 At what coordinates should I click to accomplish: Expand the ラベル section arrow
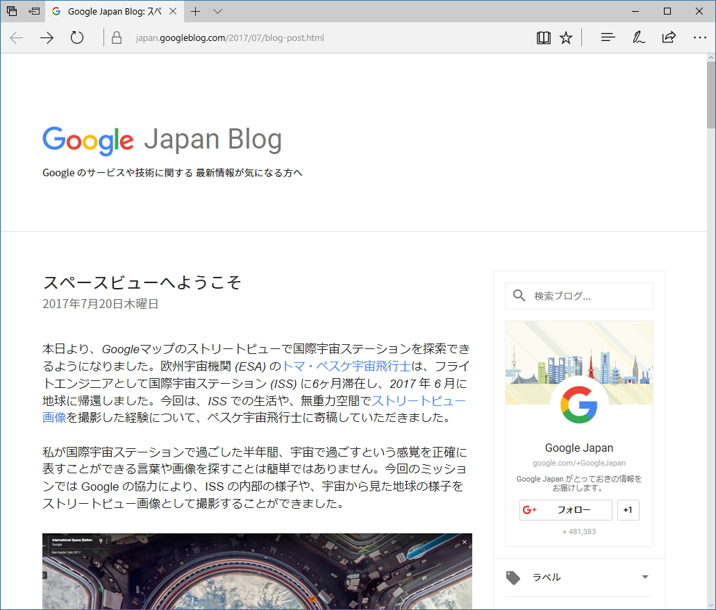pyautogui.click(x=645, y=577)
